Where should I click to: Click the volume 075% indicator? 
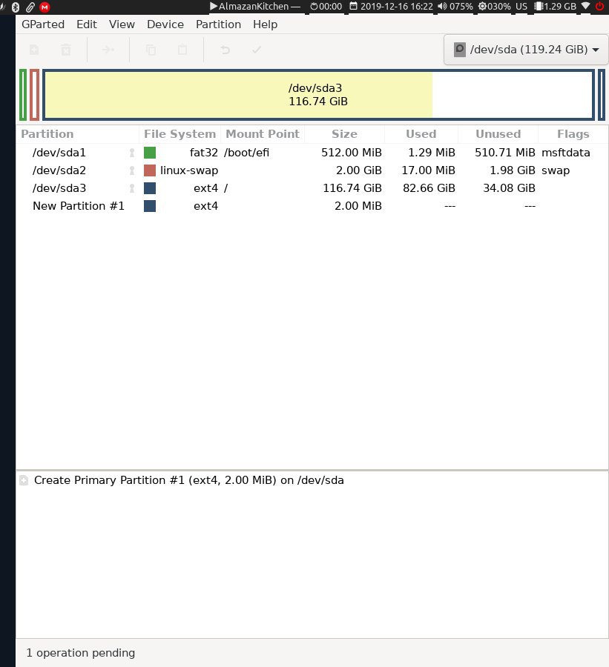[x=455, y=7]
